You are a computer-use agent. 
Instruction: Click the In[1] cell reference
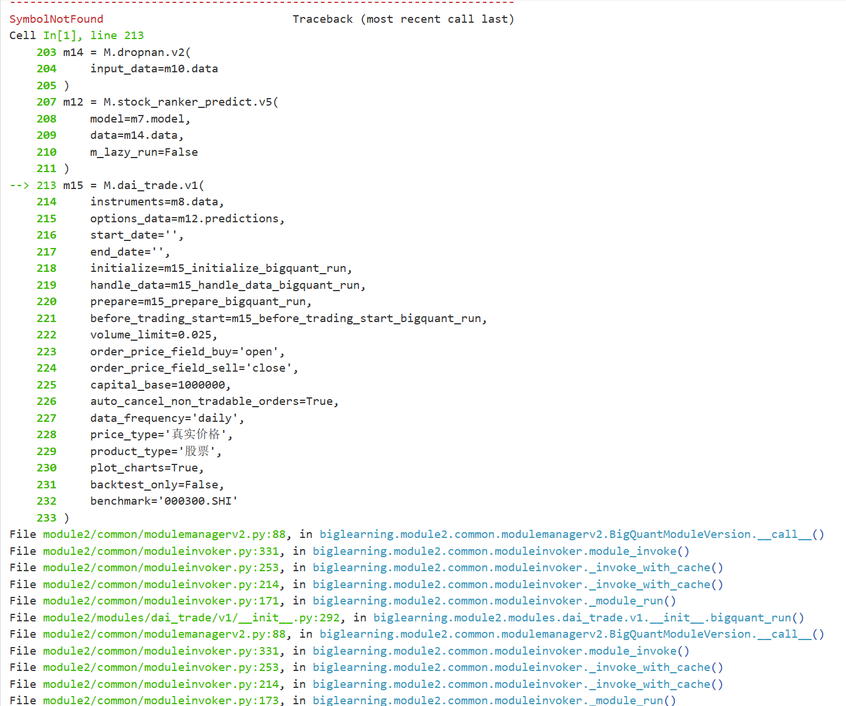[x=60, y=36]
